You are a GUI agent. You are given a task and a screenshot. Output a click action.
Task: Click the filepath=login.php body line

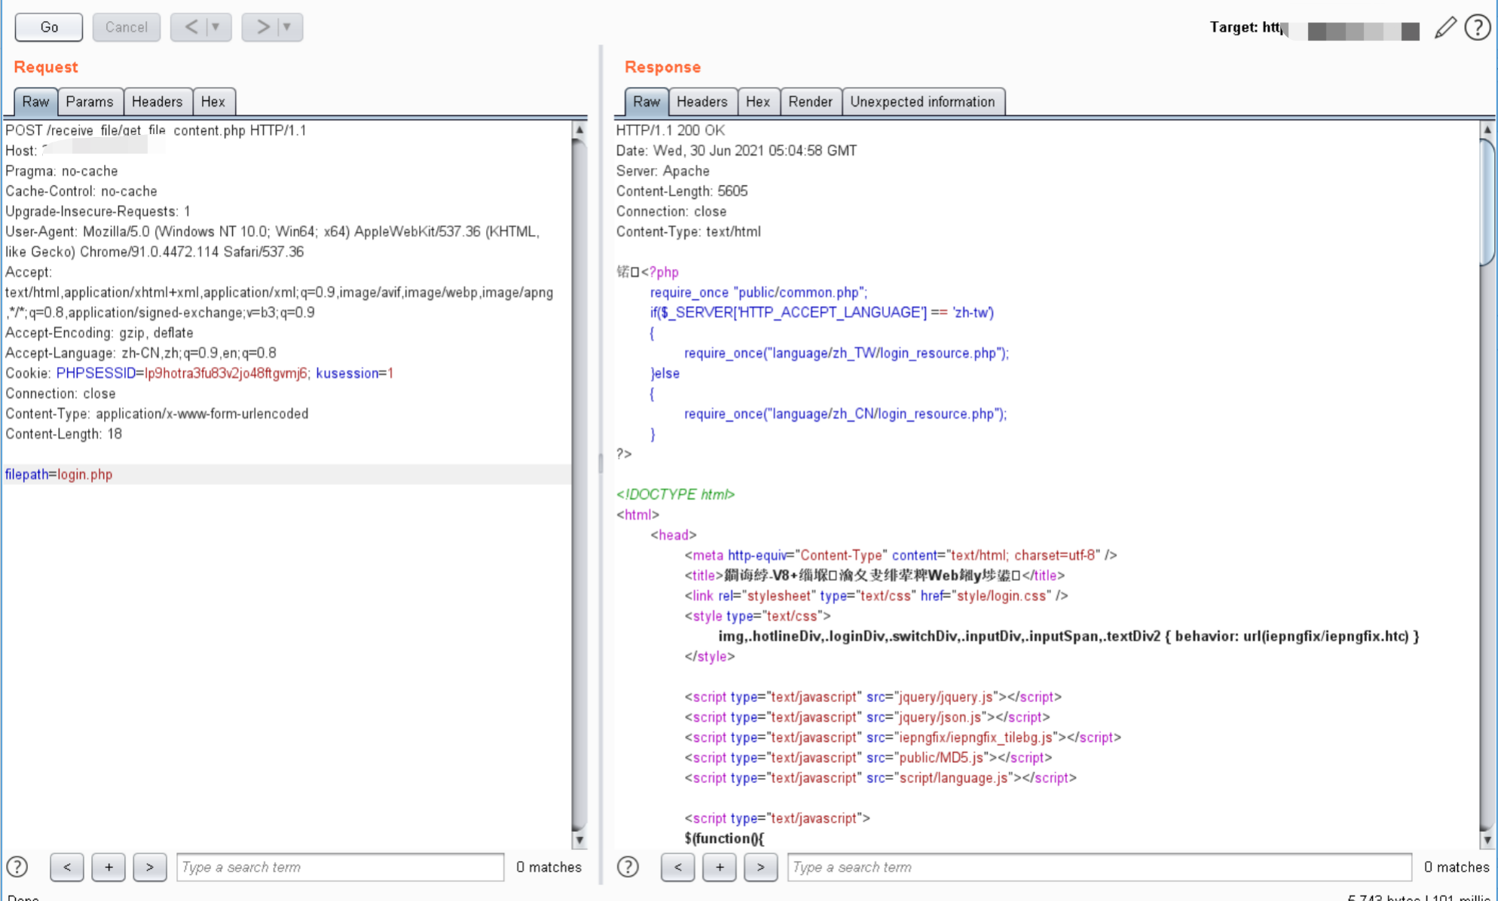pyautogui.click(x=286, y=475)
